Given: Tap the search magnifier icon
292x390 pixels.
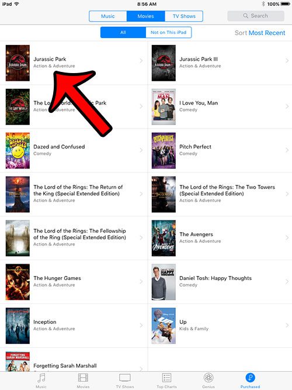Looking at the screenshot, I should click(x=245, y=16).
